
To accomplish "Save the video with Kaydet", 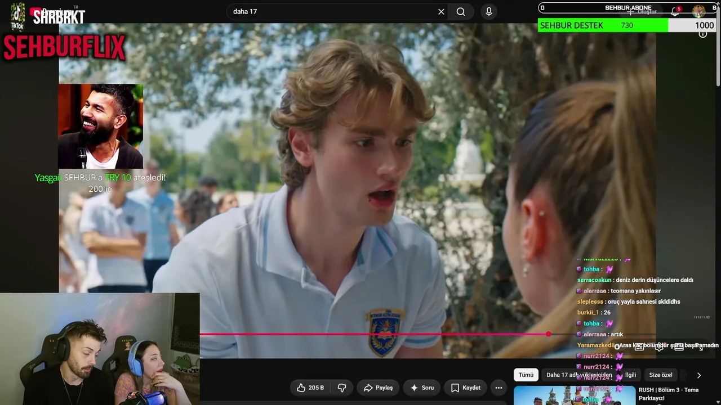I will point(465,388).
